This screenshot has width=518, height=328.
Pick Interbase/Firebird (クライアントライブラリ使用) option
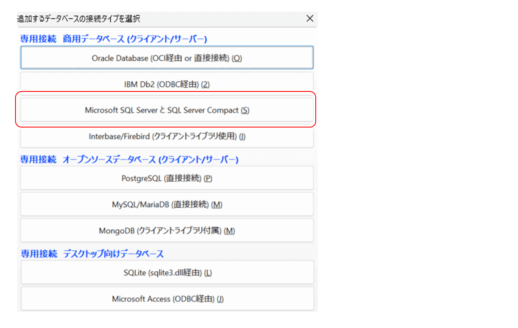(x=167, y=137)
